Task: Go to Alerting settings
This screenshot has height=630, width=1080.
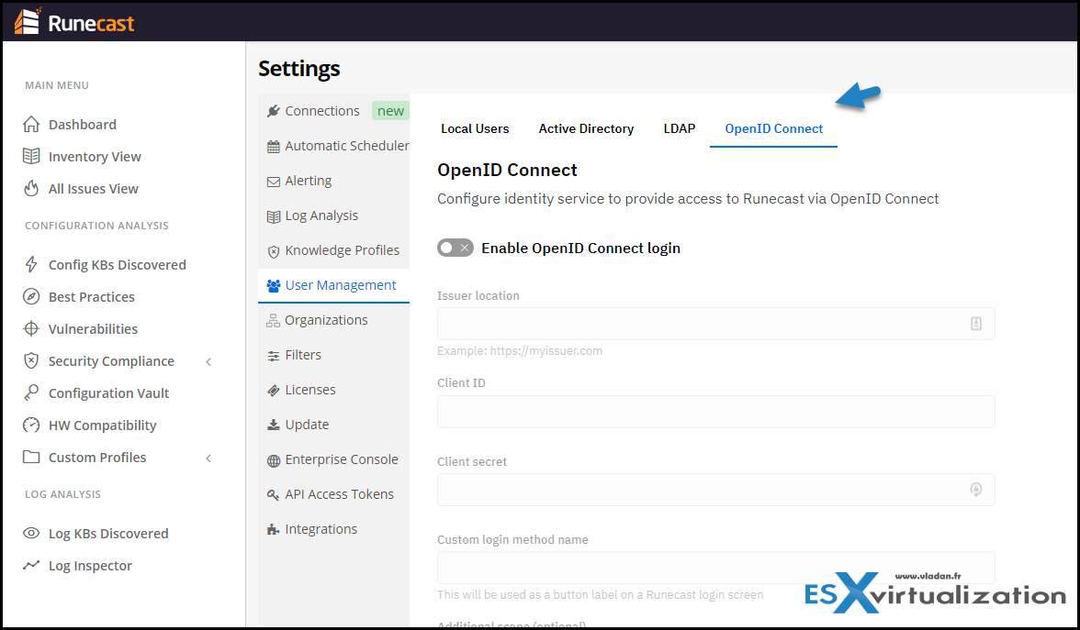Action: (309, 181)
